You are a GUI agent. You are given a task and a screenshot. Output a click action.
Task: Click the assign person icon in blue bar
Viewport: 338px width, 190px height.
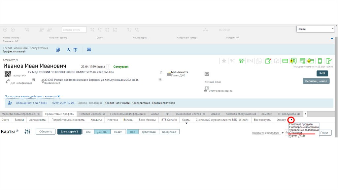[69, 50]
